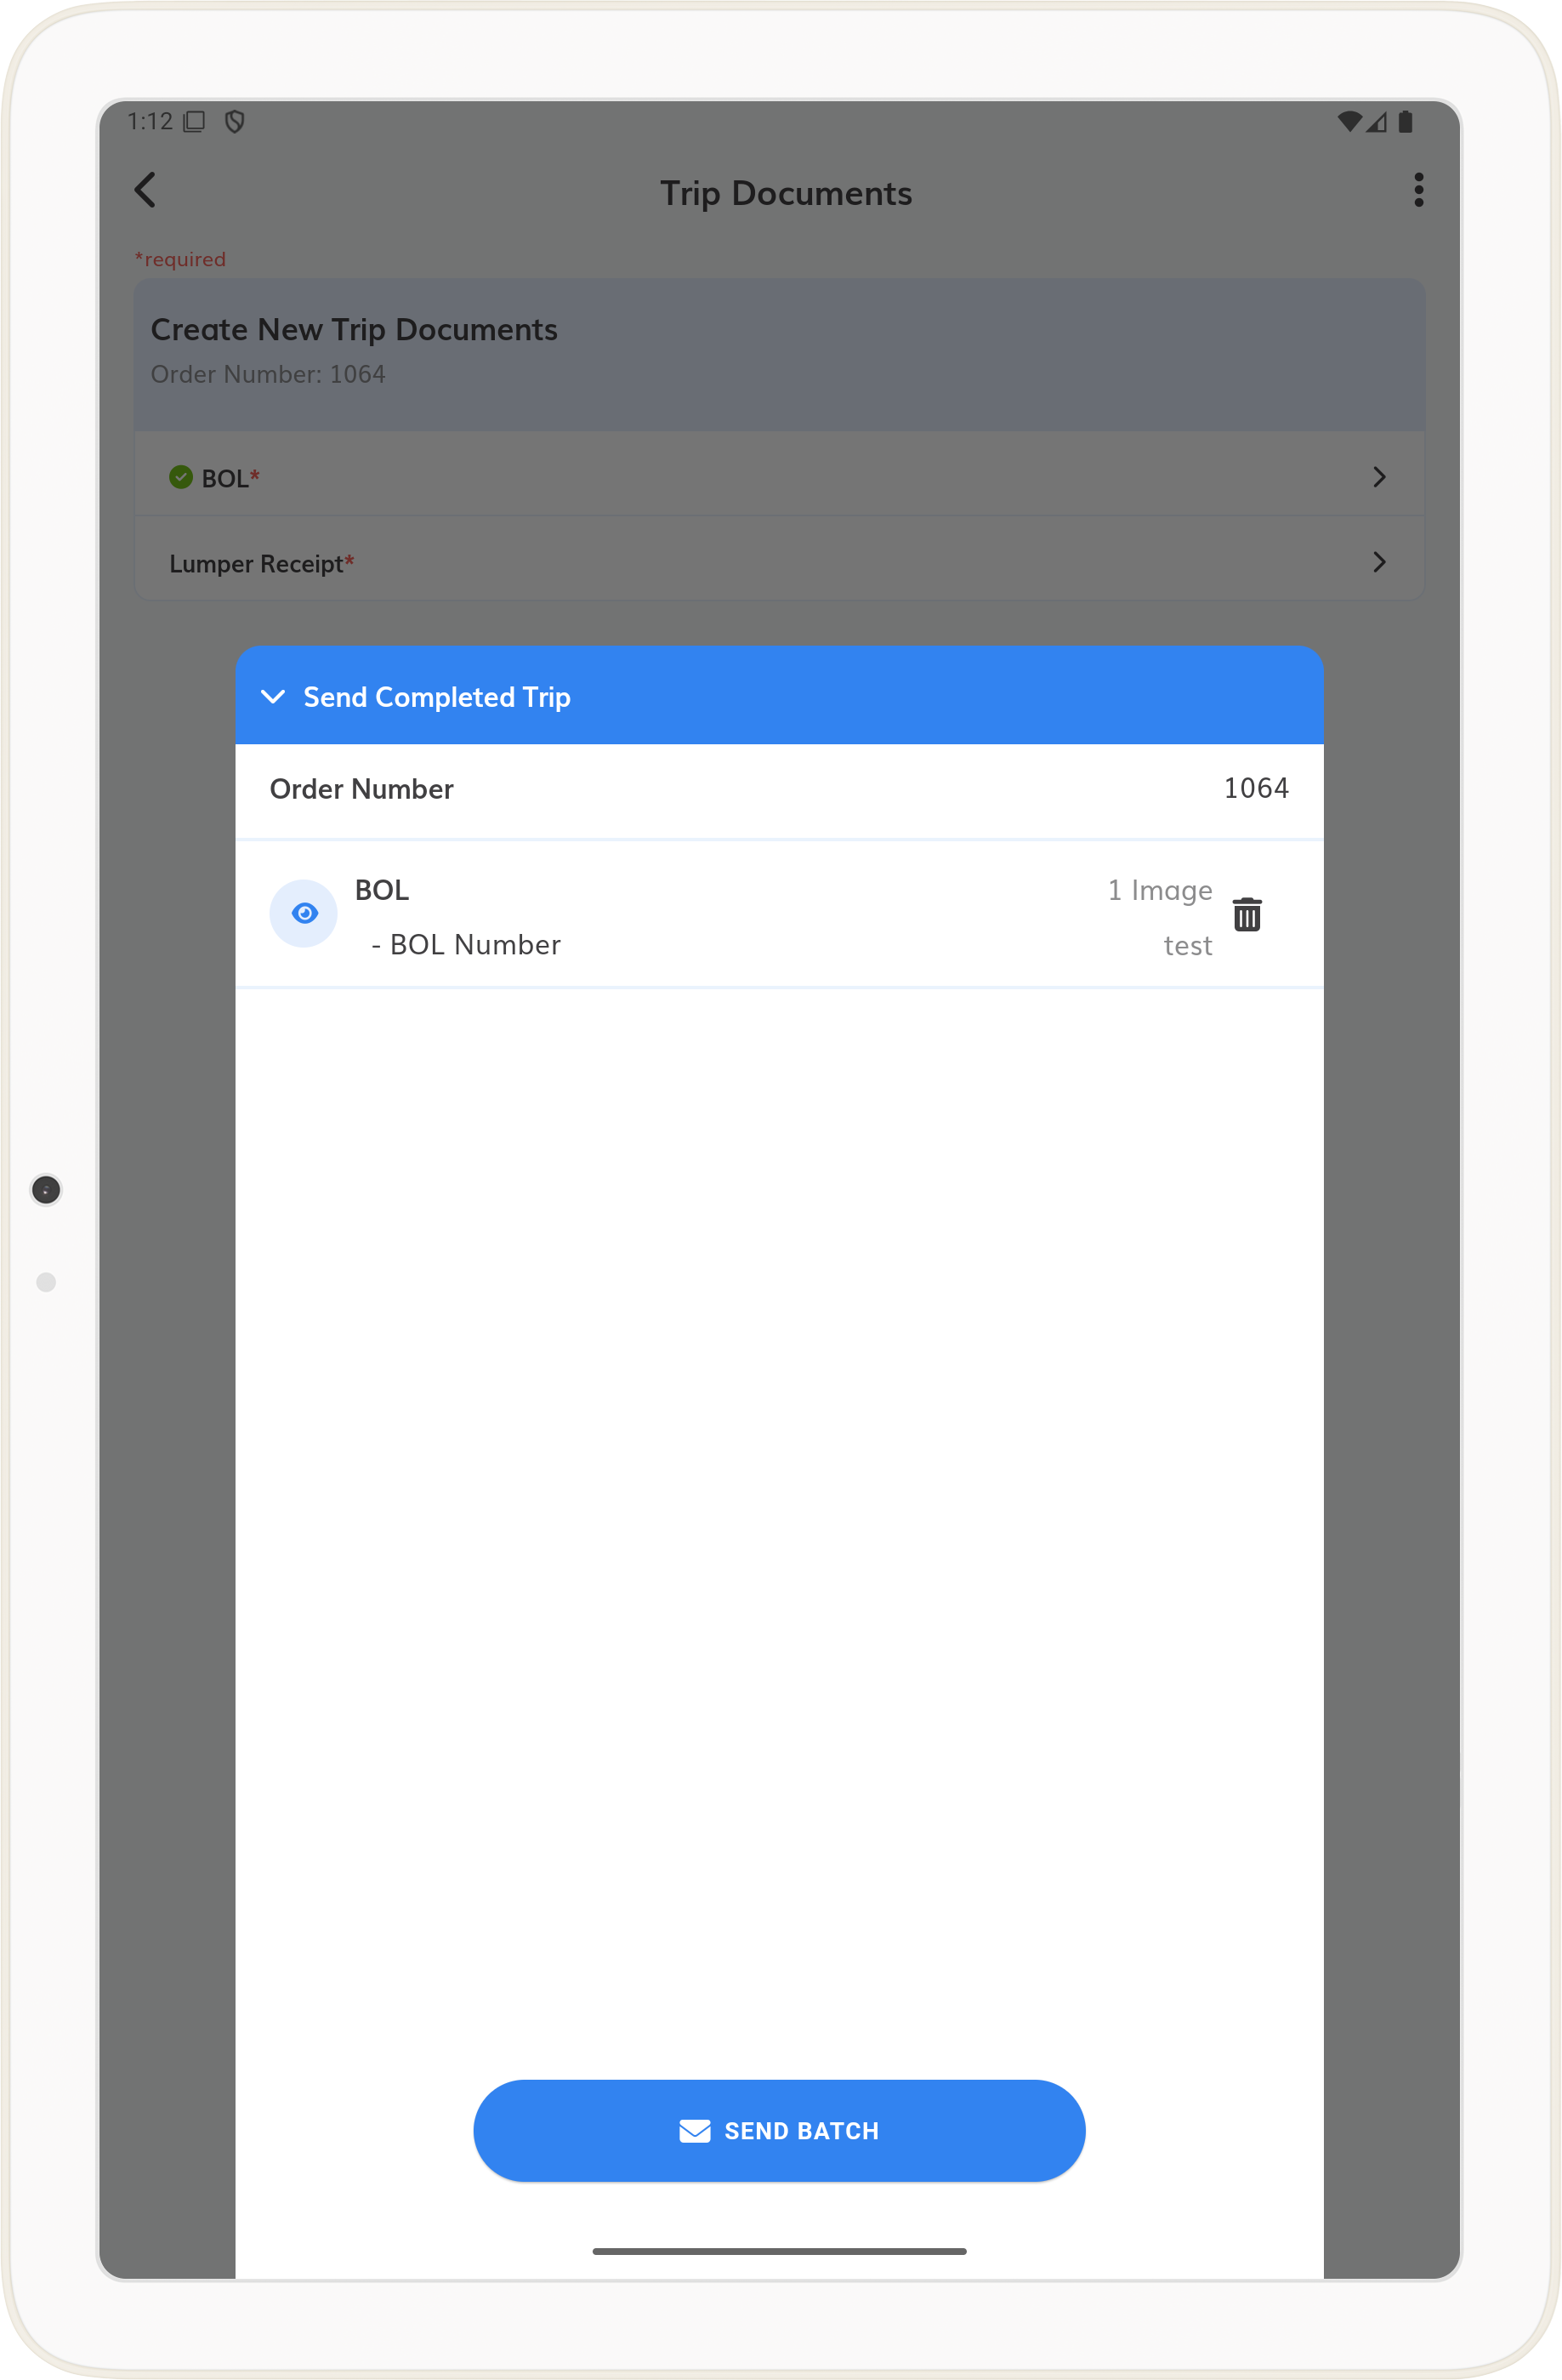Tap the BOL title in the batch list
Screen dimensions: 1562x2380
coord(382,890)
